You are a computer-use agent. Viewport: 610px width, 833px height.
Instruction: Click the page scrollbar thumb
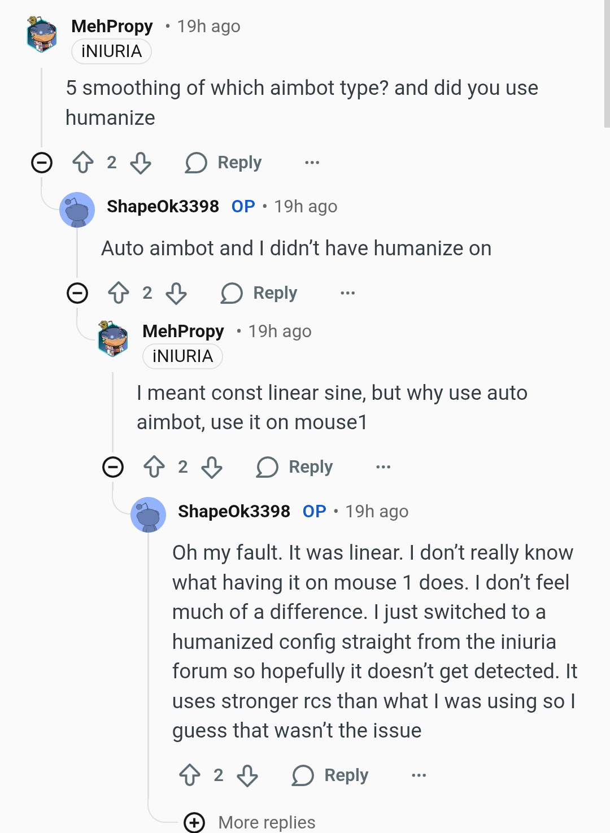coord(607,62)
